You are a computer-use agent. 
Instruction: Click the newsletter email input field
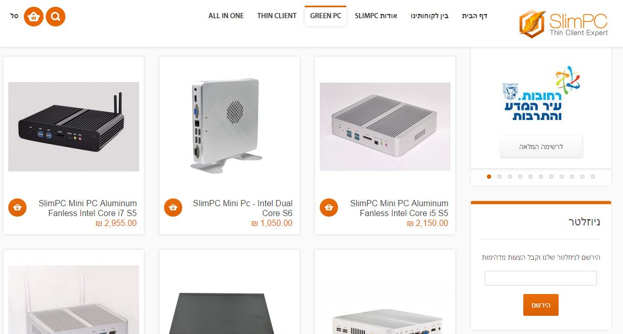click(x=540, y=278)
